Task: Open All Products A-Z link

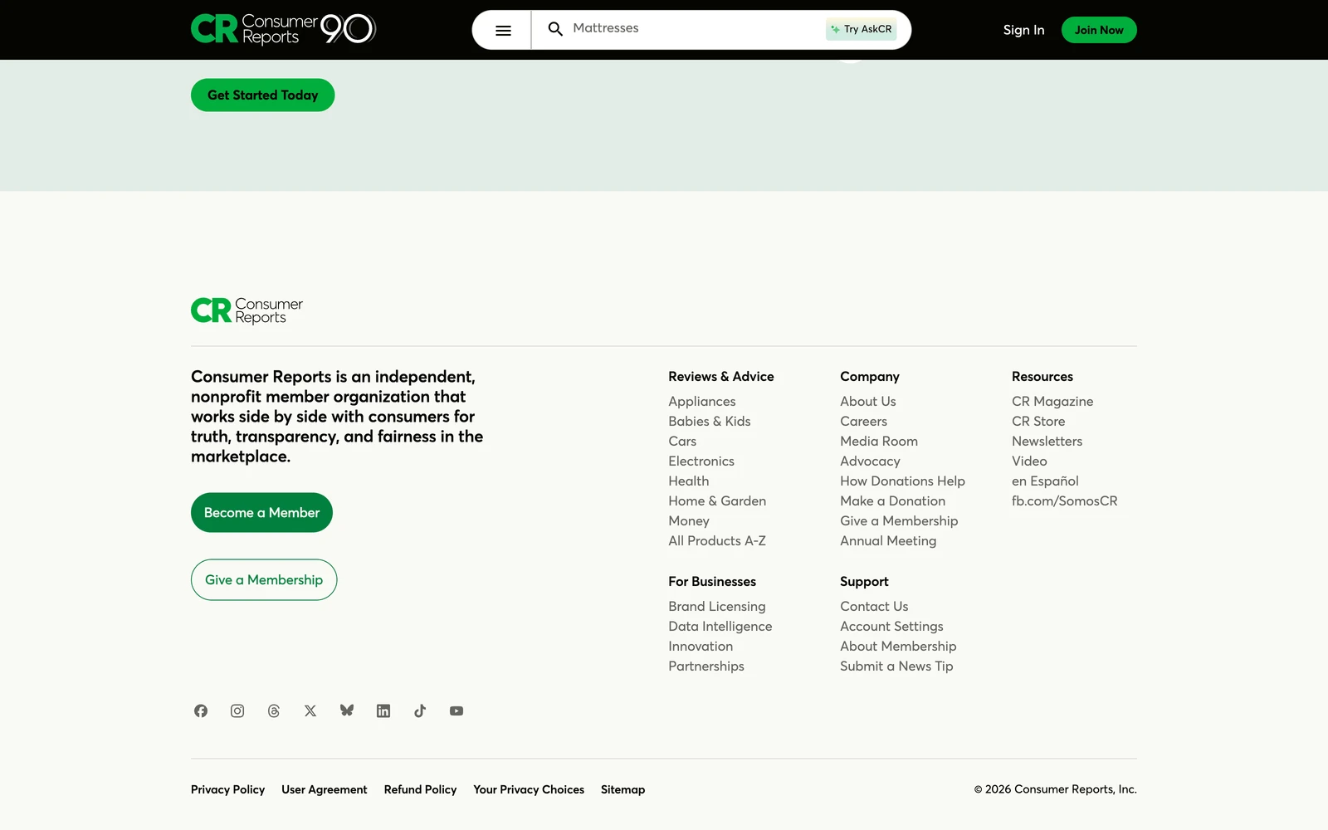Action: coord(717,541)
